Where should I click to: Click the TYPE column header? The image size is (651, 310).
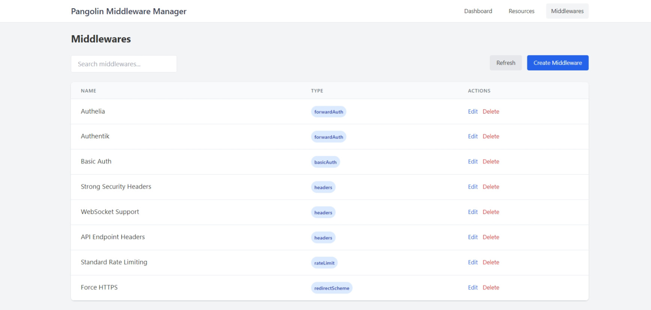[x=317, y=91]
